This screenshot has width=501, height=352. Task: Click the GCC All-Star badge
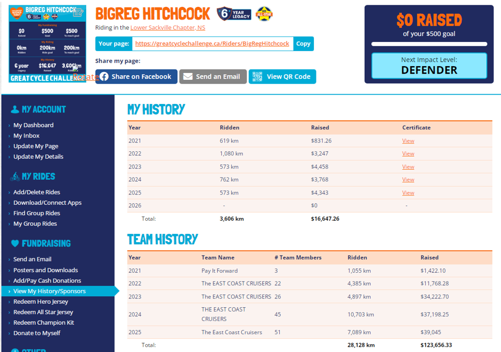pos(264,14)
